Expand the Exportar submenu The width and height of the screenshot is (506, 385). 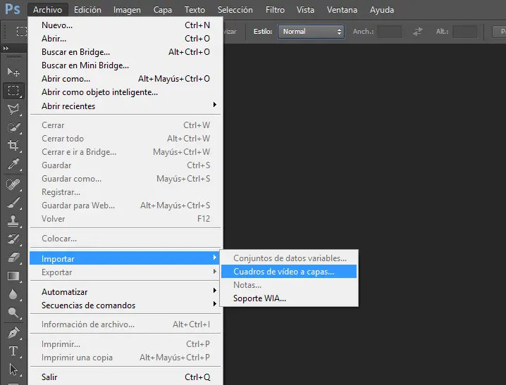pos(125,272)
